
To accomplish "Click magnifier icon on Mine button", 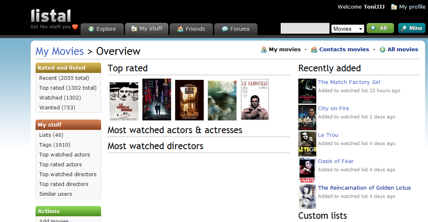I will click(x=404, y=28).
